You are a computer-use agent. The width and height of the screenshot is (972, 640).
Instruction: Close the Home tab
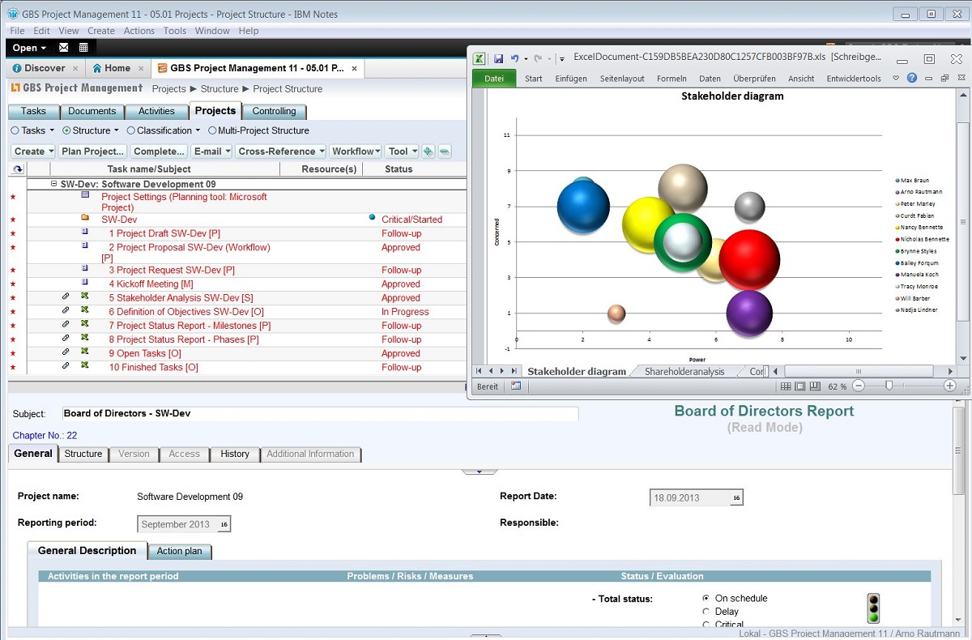pos(140,68)
